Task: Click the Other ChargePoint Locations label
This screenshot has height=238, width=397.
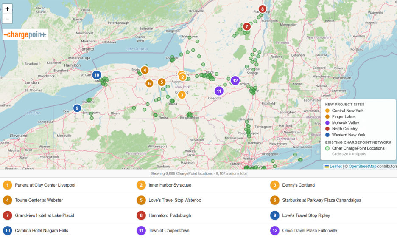Action: pos(358,148)
